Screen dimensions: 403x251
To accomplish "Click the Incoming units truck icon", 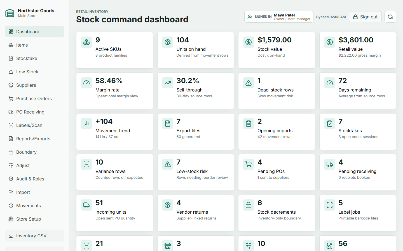I will (x=86, y=205).
